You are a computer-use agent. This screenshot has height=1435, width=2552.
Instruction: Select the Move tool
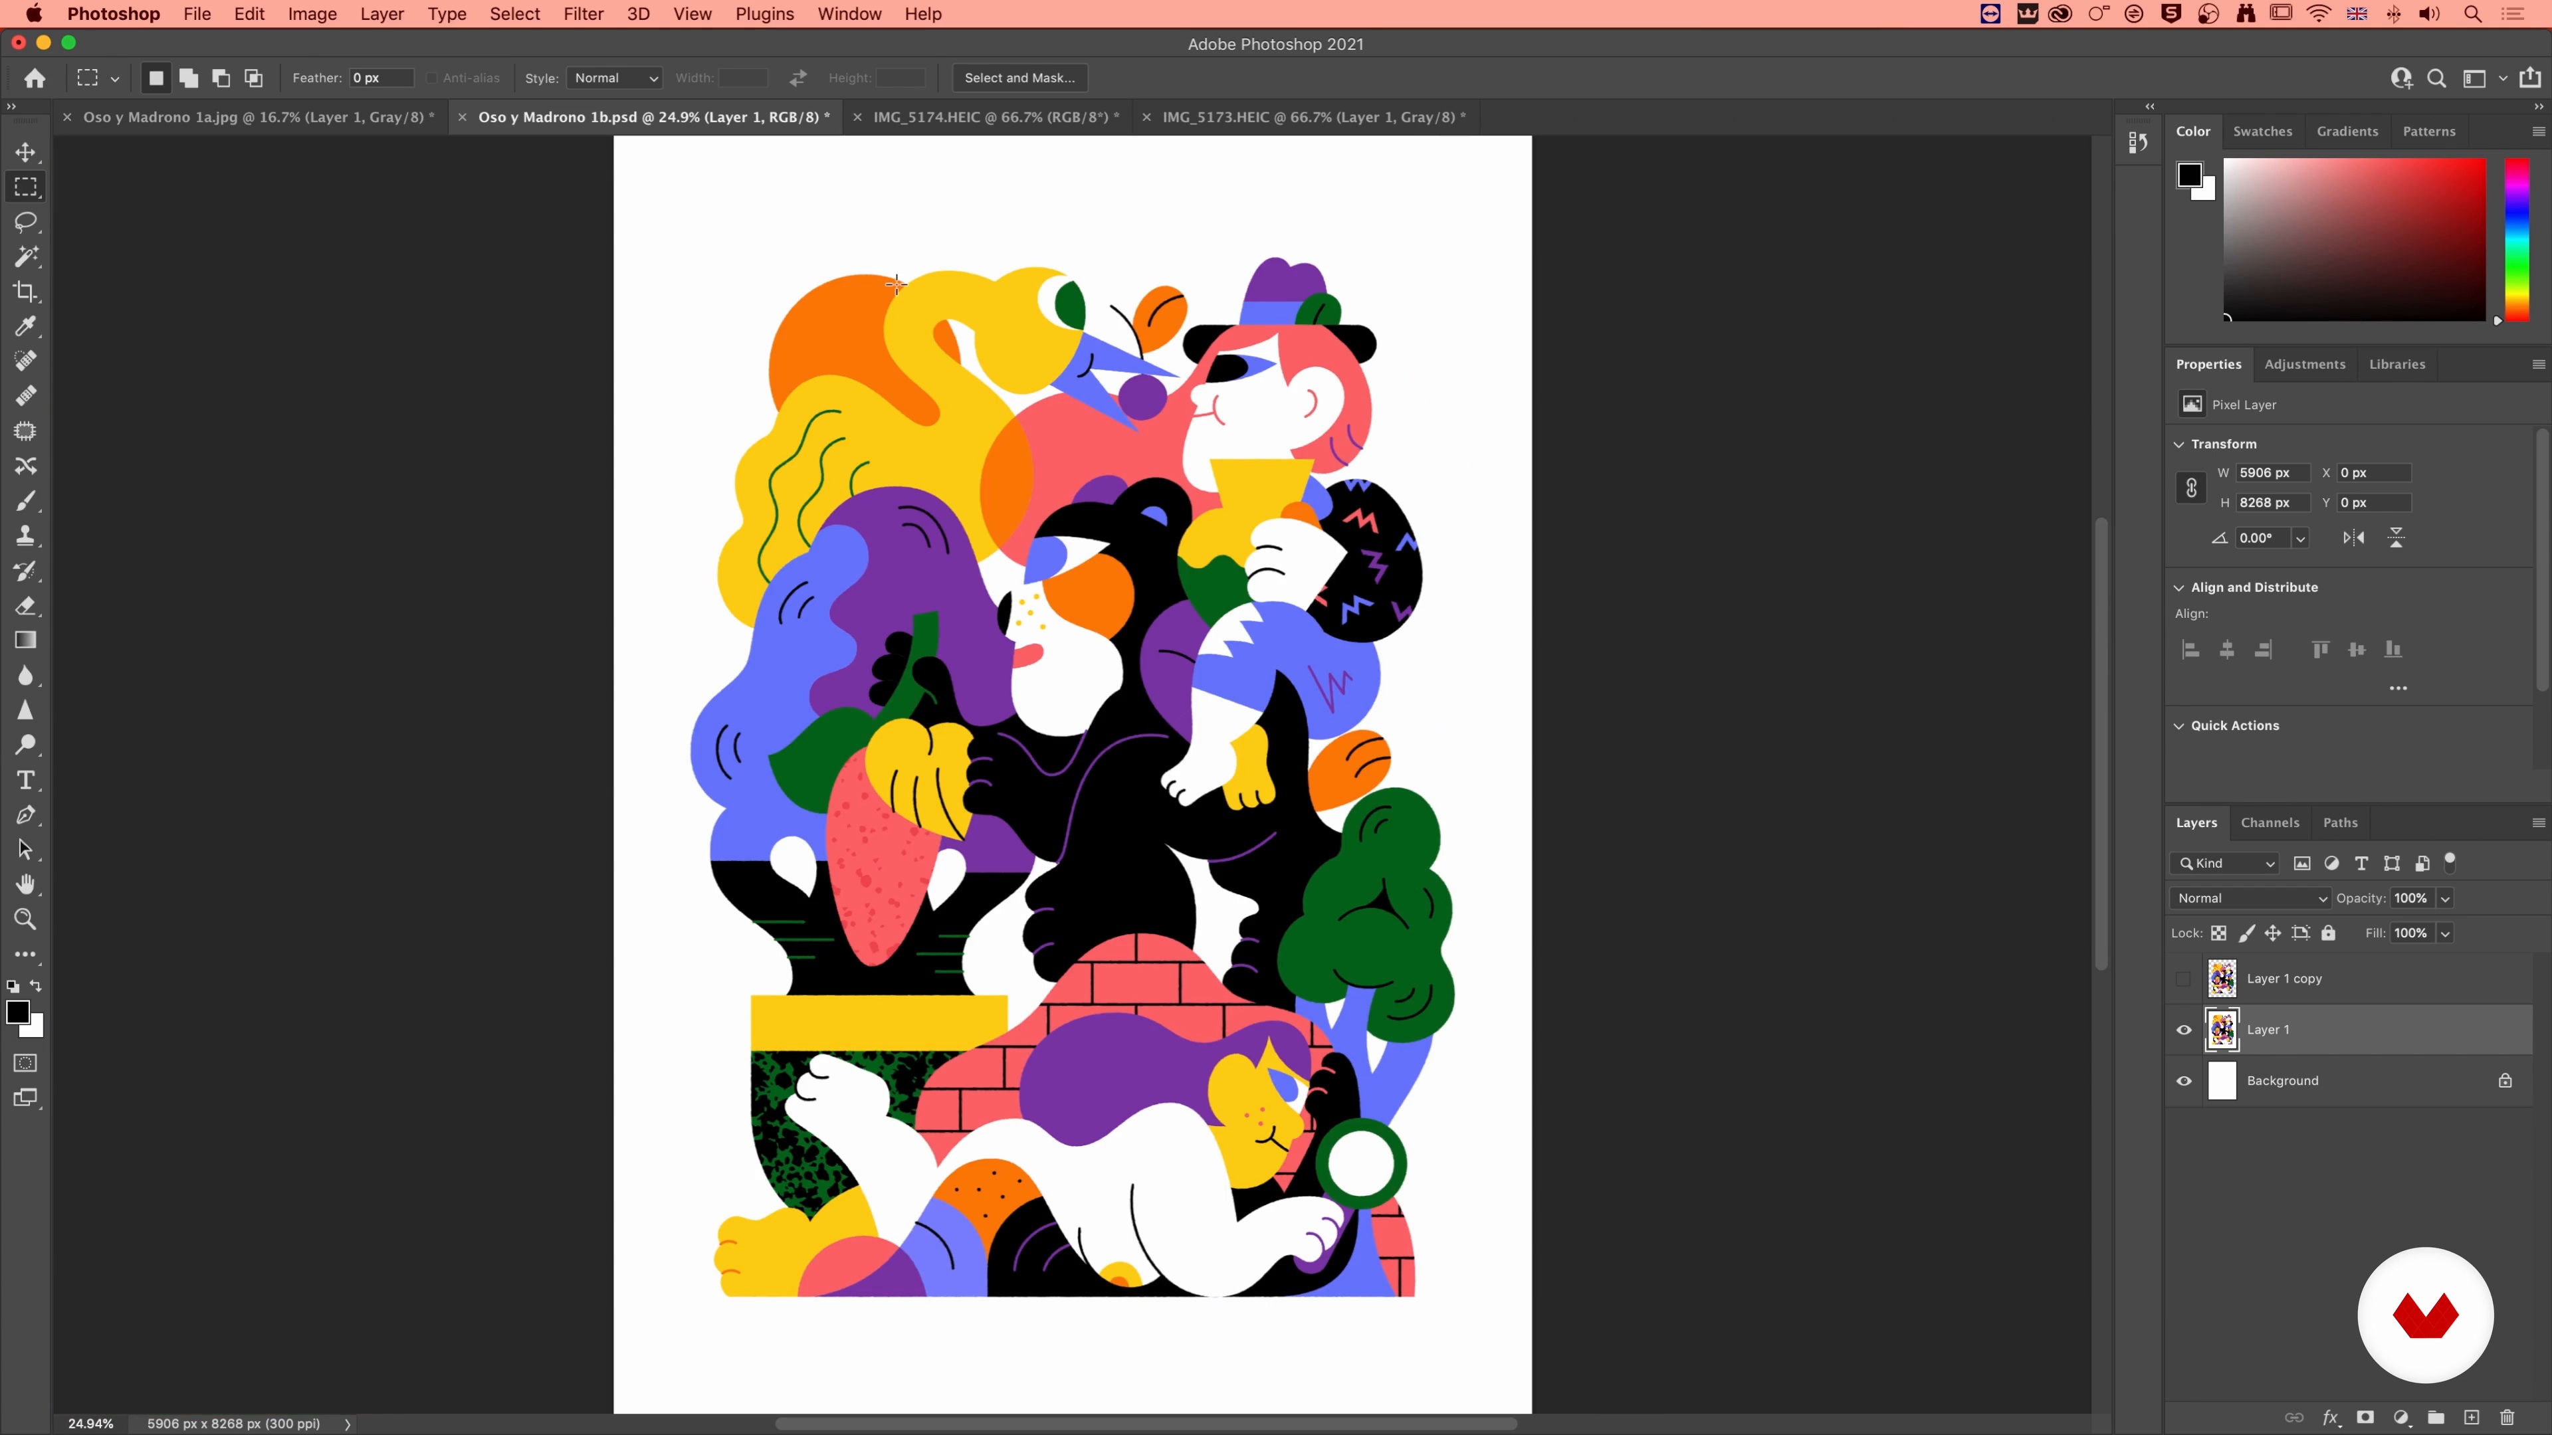[x=26, y=151]
